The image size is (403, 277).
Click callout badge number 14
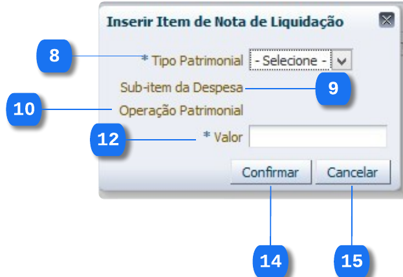pos(270,261)
